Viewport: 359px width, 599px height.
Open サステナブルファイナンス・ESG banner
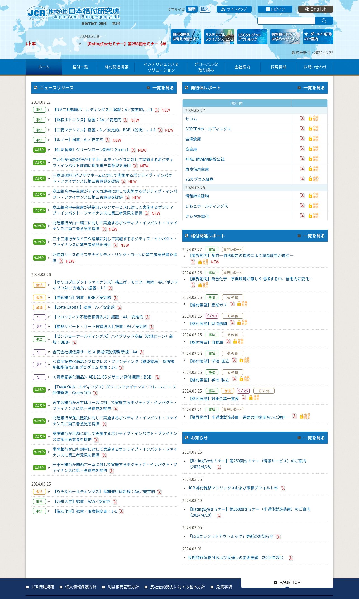219,37
